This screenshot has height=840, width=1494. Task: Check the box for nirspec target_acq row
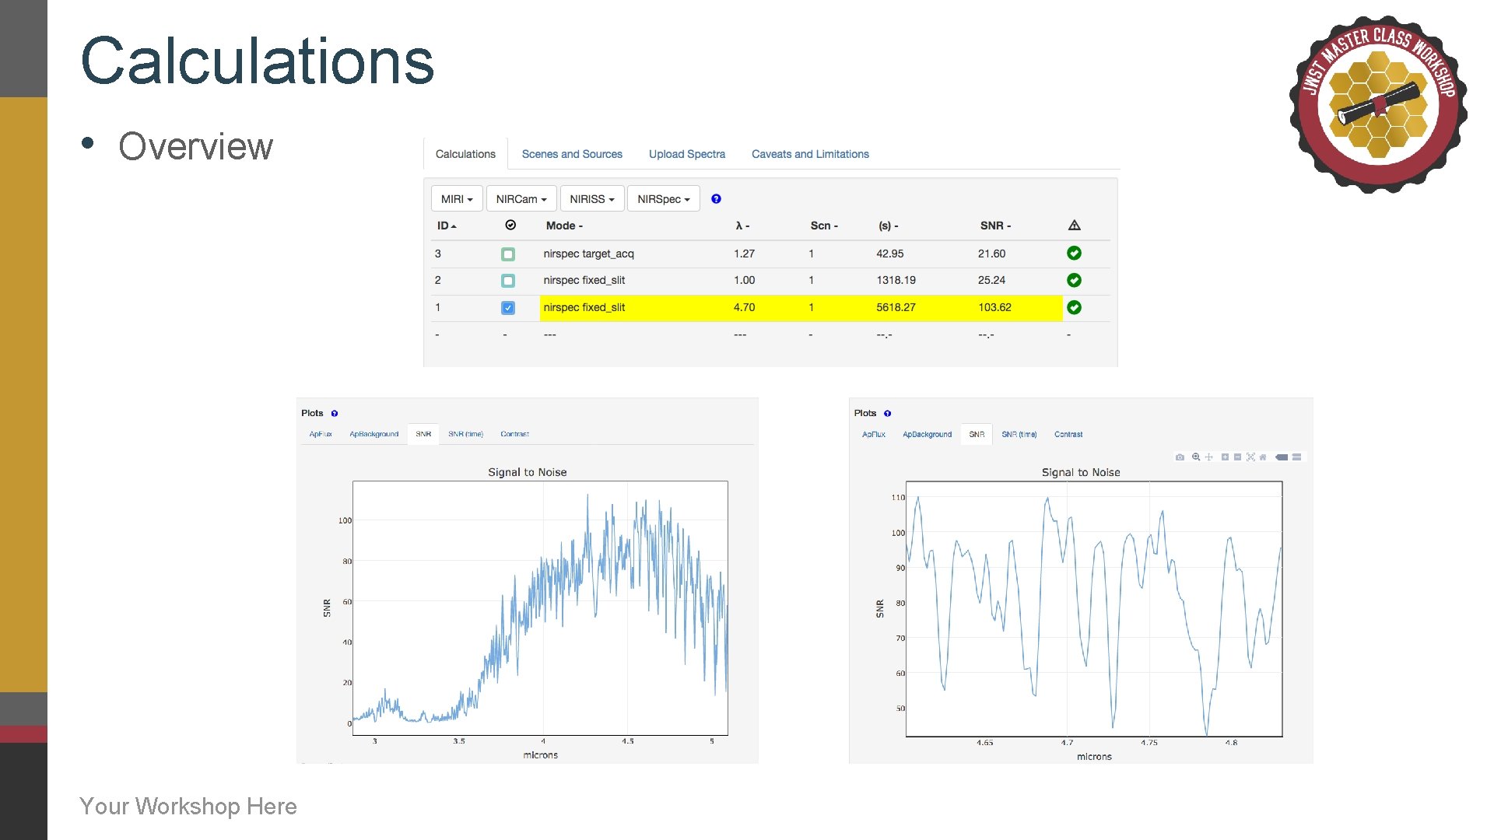(x=508, y=254)
